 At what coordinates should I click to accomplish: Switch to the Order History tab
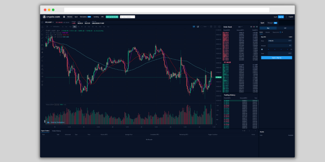click(56, 131)
